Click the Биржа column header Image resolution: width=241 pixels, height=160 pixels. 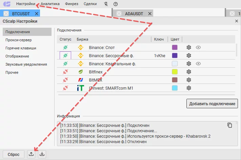point(82,39)
